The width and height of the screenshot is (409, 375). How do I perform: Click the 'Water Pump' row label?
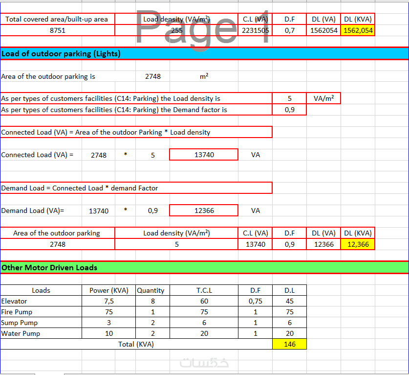click(41, 333)
